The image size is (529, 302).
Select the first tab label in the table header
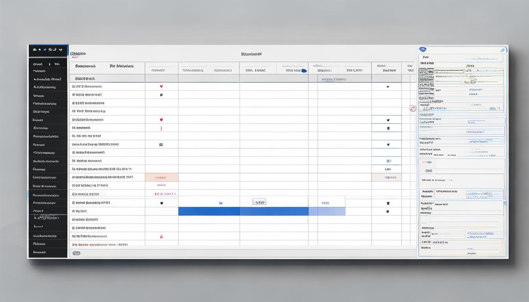click(85, 66)
